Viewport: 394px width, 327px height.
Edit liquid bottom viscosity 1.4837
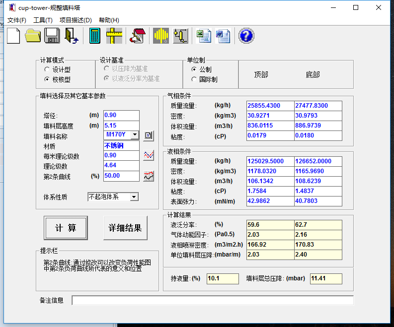(318, 191)
